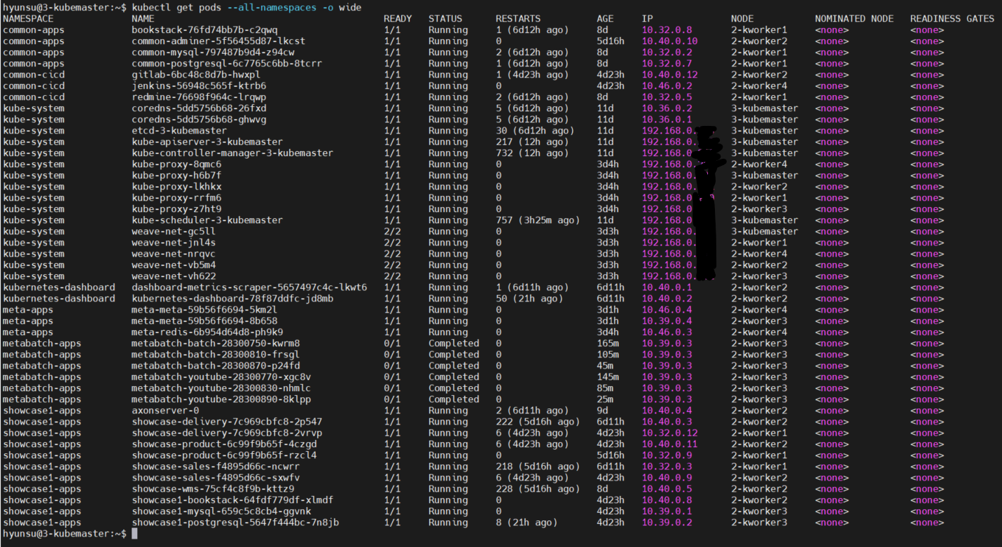Image resolution: width=1002 pixels, height=547 pixels.
Task: Click IP address 10.40.0.11
Action: point(669,444)
